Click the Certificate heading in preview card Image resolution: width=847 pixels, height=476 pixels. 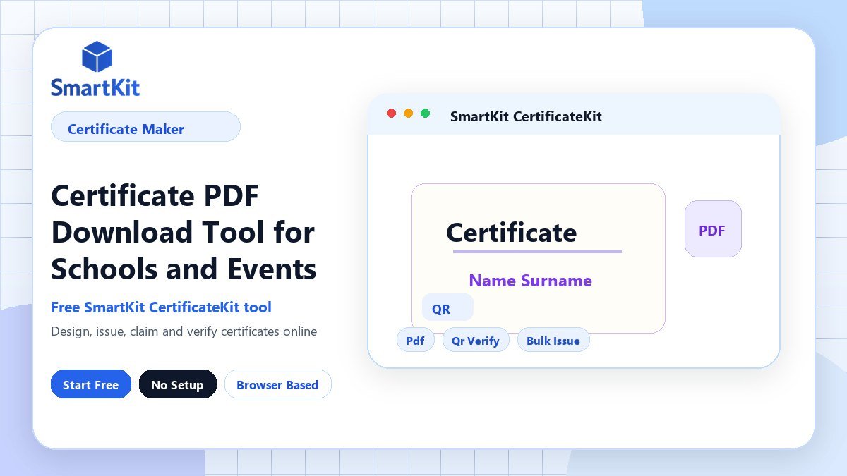(x=512, y=233)
